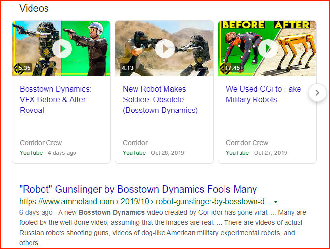Open the ammoland result options dropdown arrow
Image resolution: width=330 pixels, height=249 pixels.
[x=276, y=202]
